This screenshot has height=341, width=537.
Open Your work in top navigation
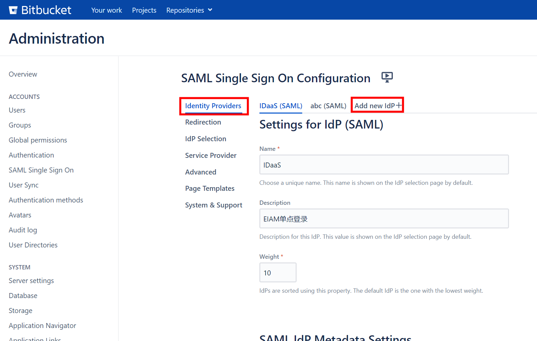click(107, 10)
